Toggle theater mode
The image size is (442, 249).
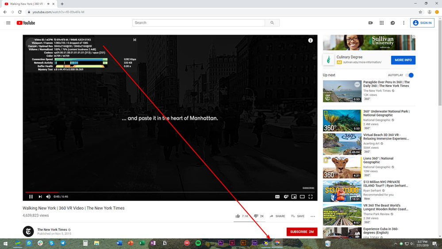pyautogui.click(x=302, y=196)
